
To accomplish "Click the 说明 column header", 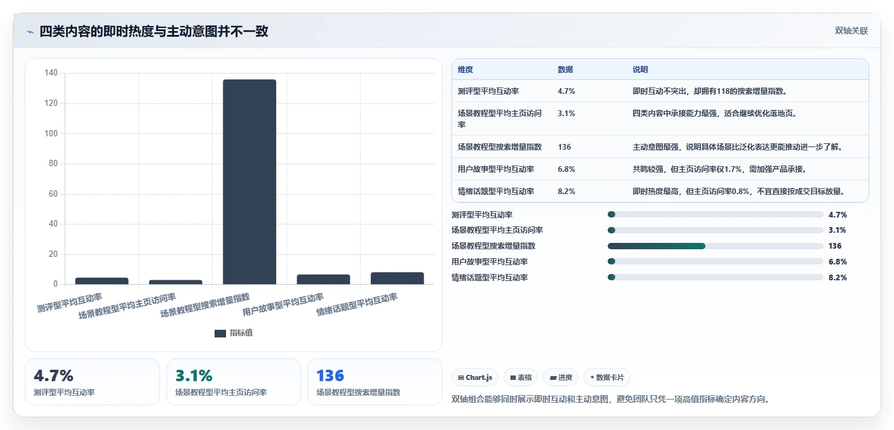I will click(x=640, y=70).
